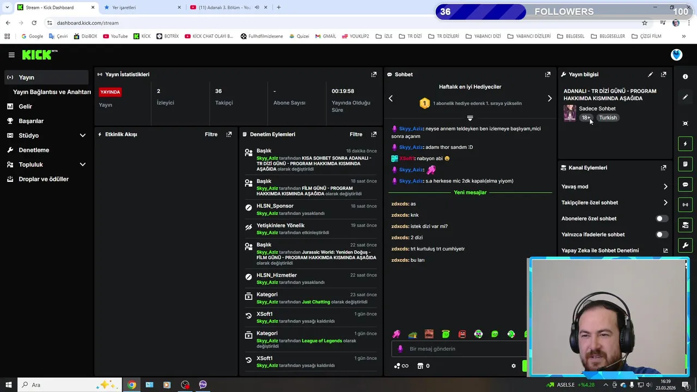
Task: Open Filtre in Etkinlik Akışı panel
Action: (211, 134)
